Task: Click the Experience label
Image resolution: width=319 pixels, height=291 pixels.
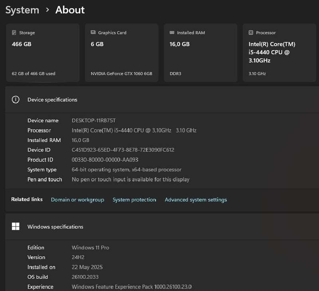Action: coord(40,287)
